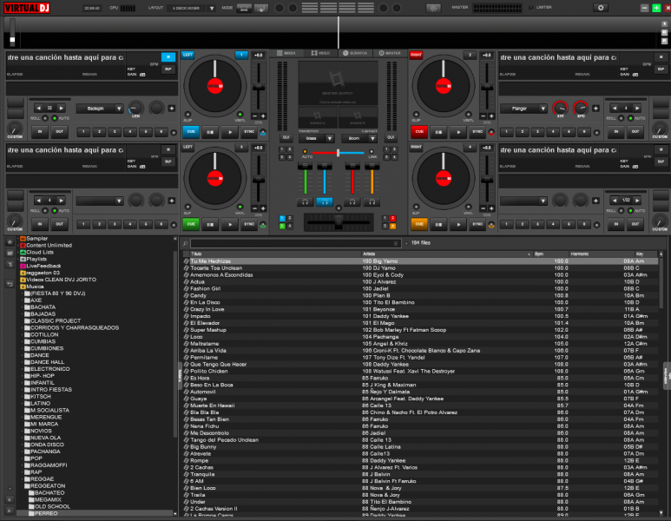Decrease deck 1 loop length with left arrow

coord(39,108)
